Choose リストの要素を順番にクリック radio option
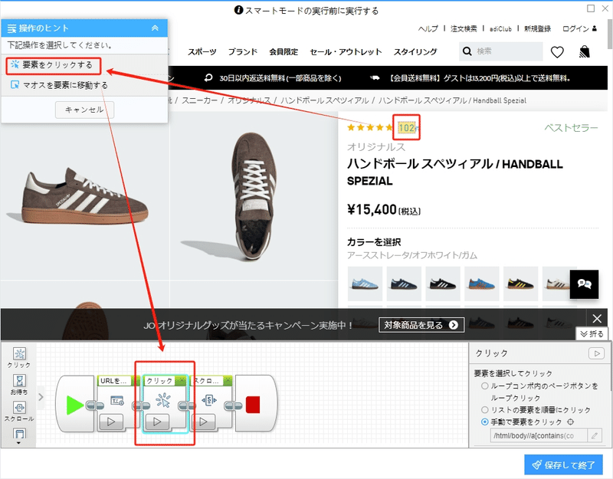Viewport: 613px width, 479px height. 485,410
